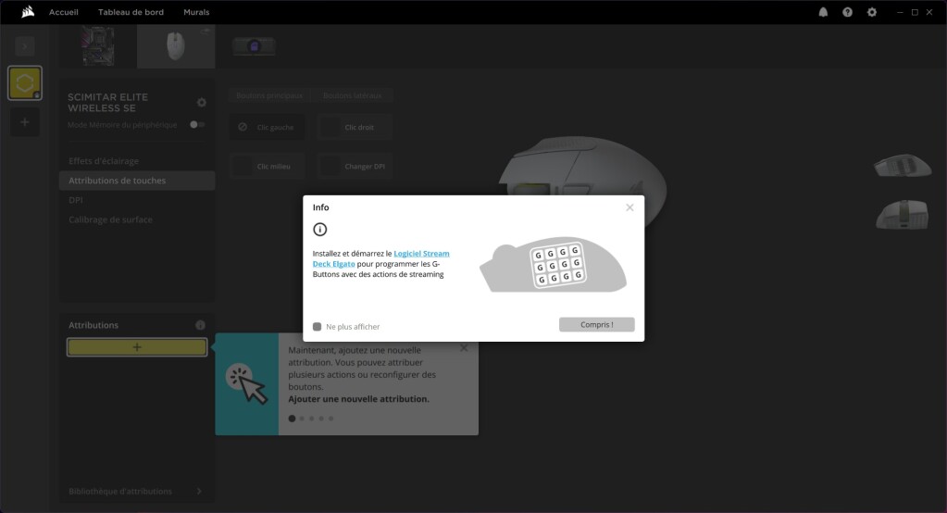The height and width of the screenshot is (513, 947).
Task: Select the Clic droit button assignment
Action: click(x=355, y=127)
